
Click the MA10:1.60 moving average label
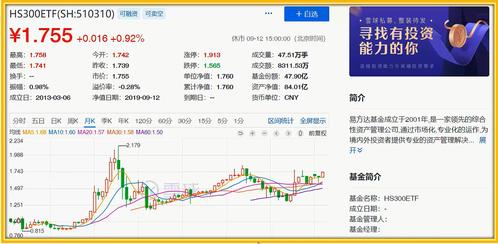62,132
